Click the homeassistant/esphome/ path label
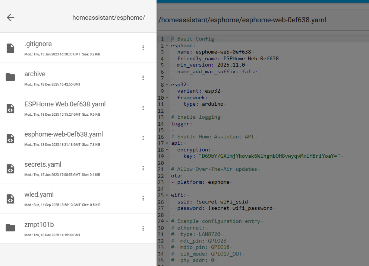 (x=108, y=17)
